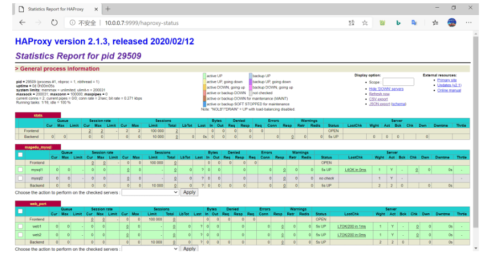Open the browser favorites list icon
This screenshot has height=260, width=480.
(435, 23)
